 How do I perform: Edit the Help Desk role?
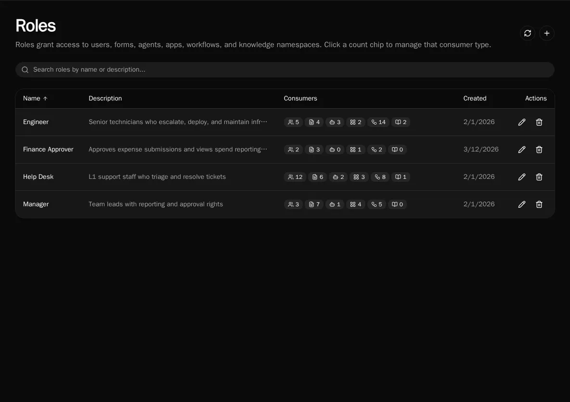522,177
